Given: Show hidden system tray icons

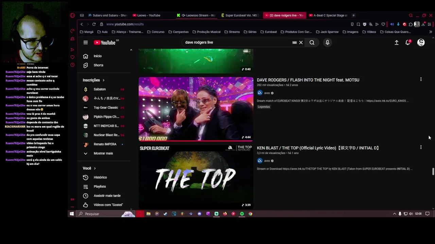Looking at the screenshot, I should 395,214.
